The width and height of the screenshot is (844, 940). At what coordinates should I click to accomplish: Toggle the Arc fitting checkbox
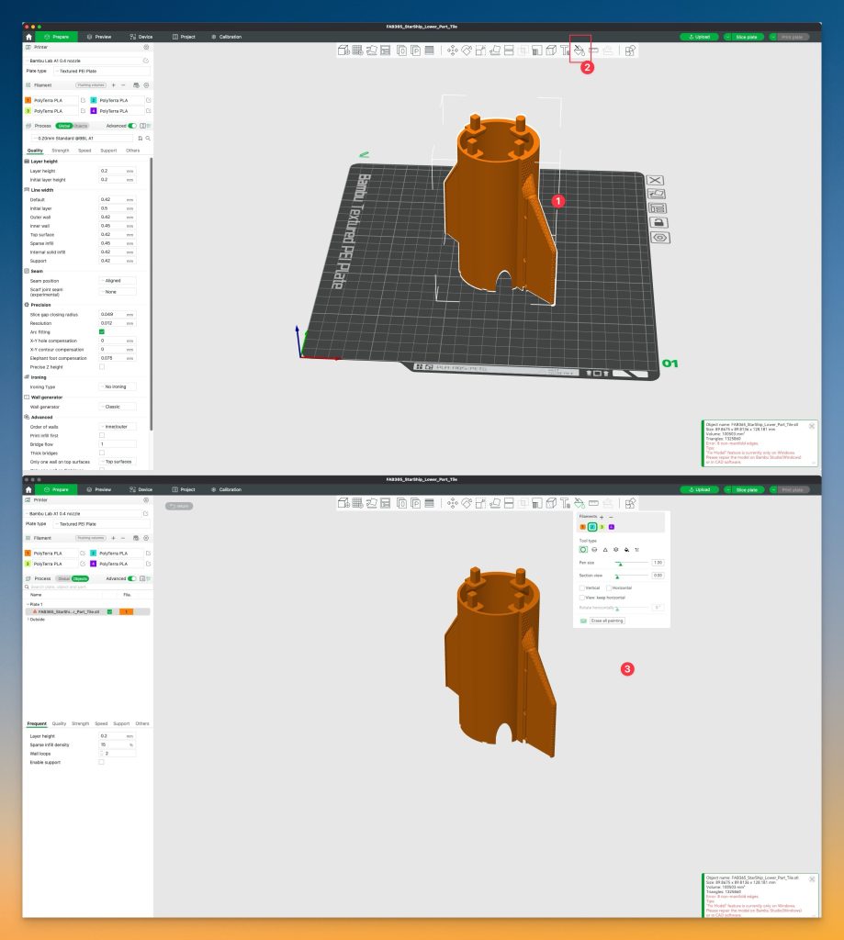(101, 331)
